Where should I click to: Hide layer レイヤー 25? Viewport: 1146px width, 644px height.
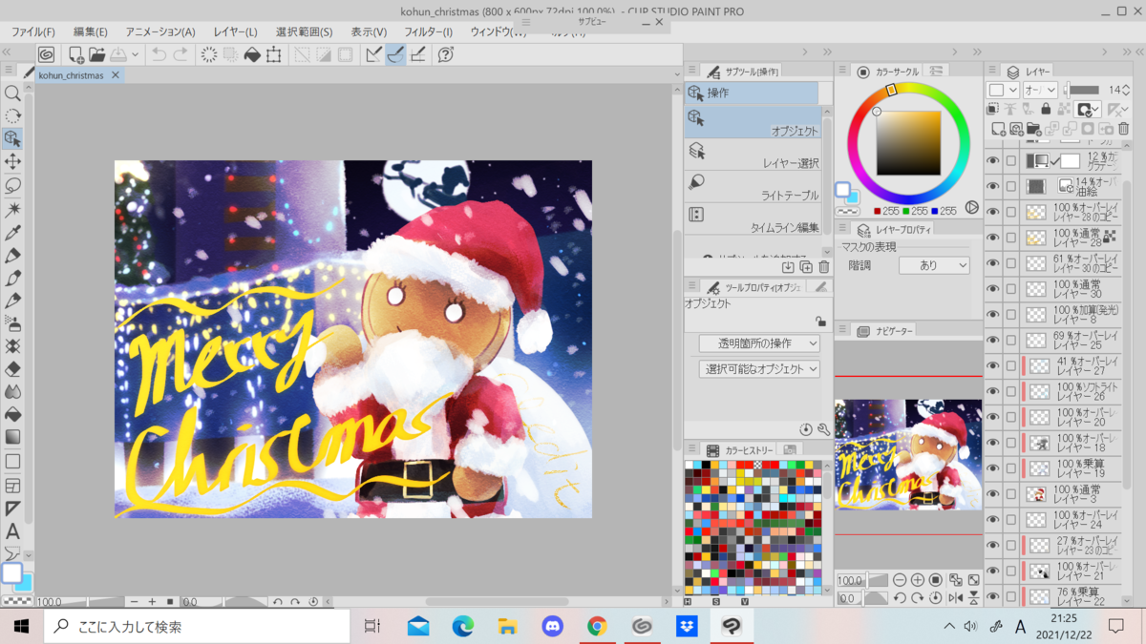993,341
